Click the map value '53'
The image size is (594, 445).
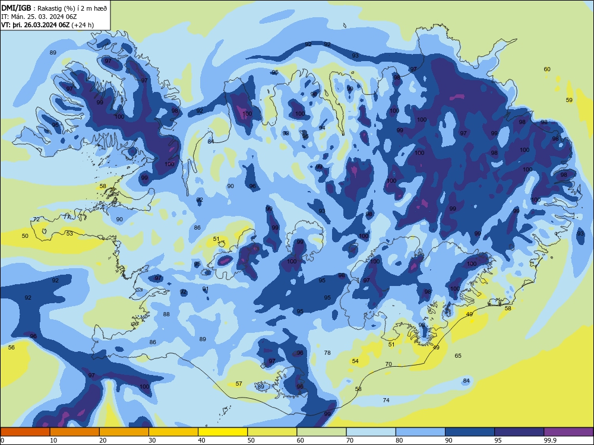coord(69,233)
